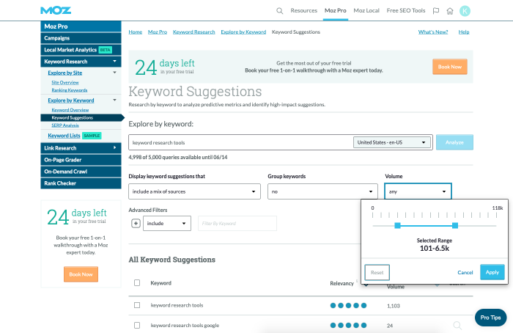Click the flag notifications icon

coord(436,11)
